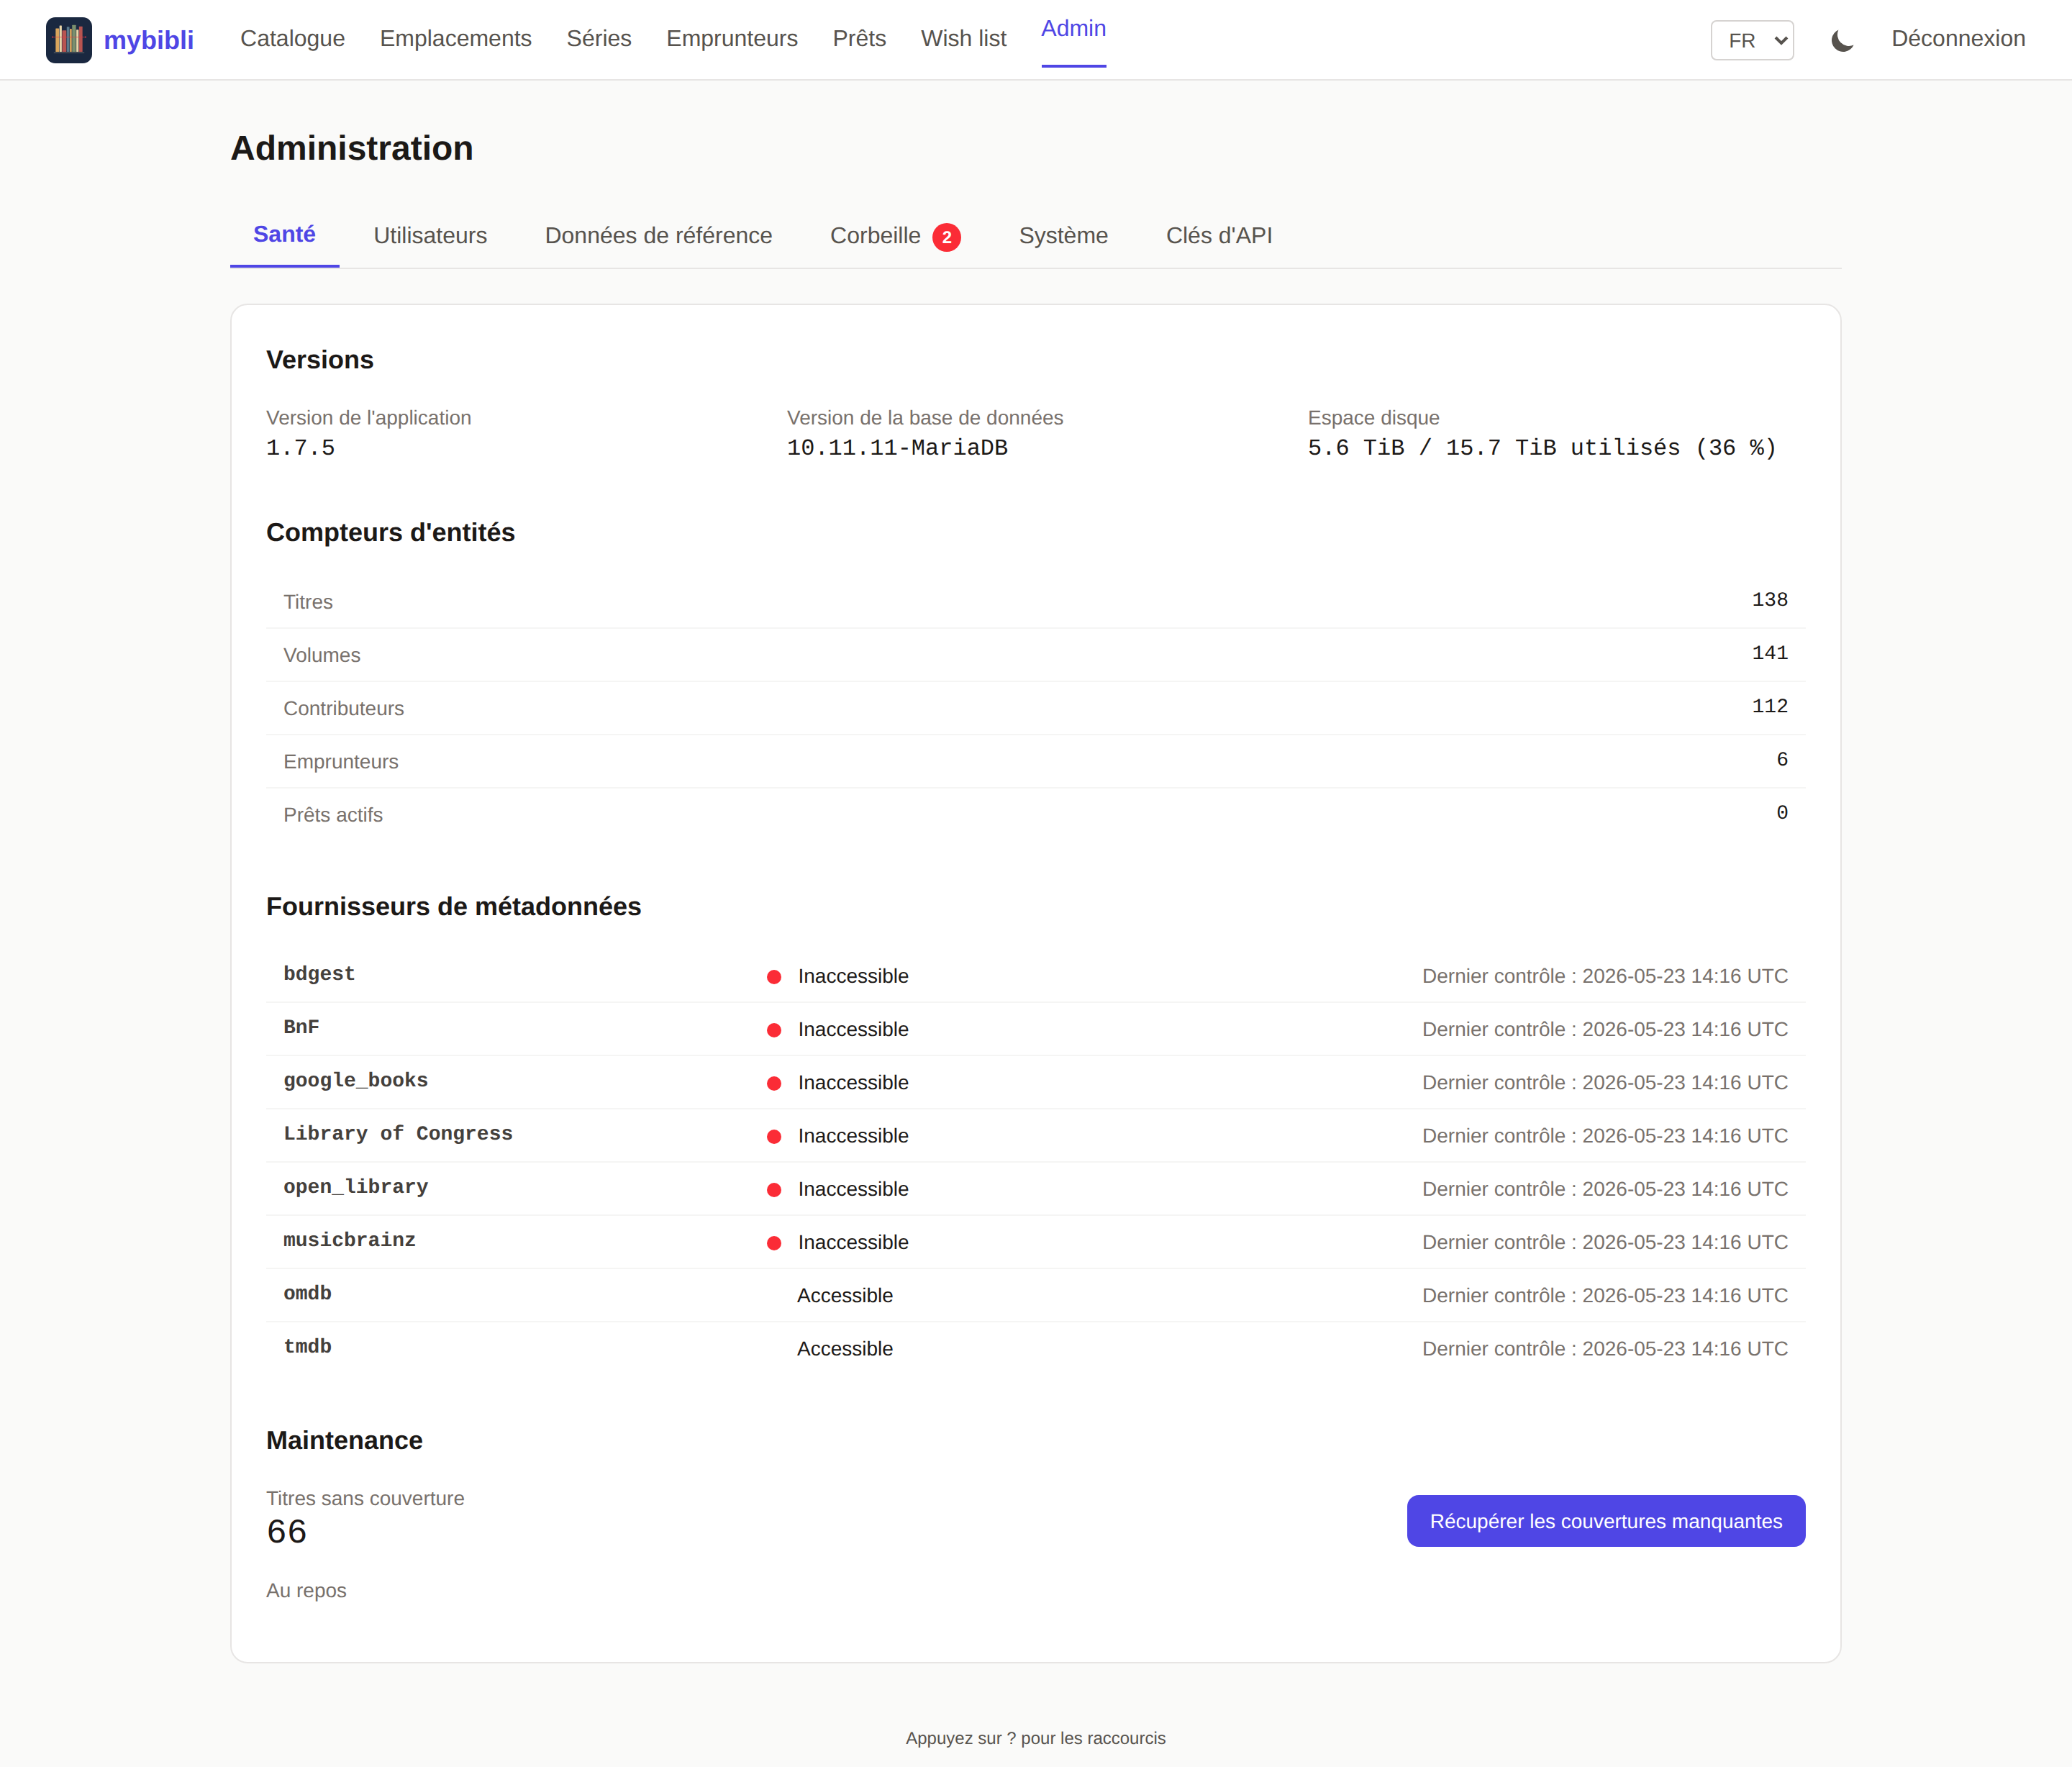Image resolution: width=2072 pixels, height=1767 pixels.
Task: Open the Corbeille tab
Action: click(x=895, y=235)
